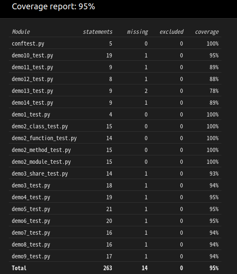Open demo9_test.py module link

tap(31, 256)
